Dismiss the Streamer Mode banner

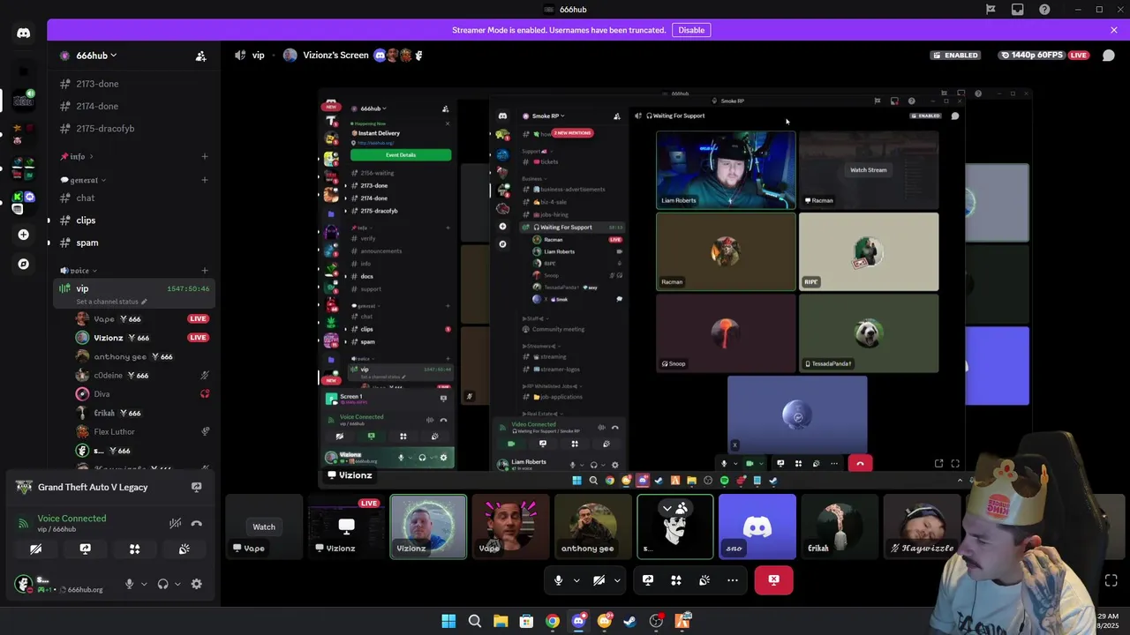(x=1114, y=30)
